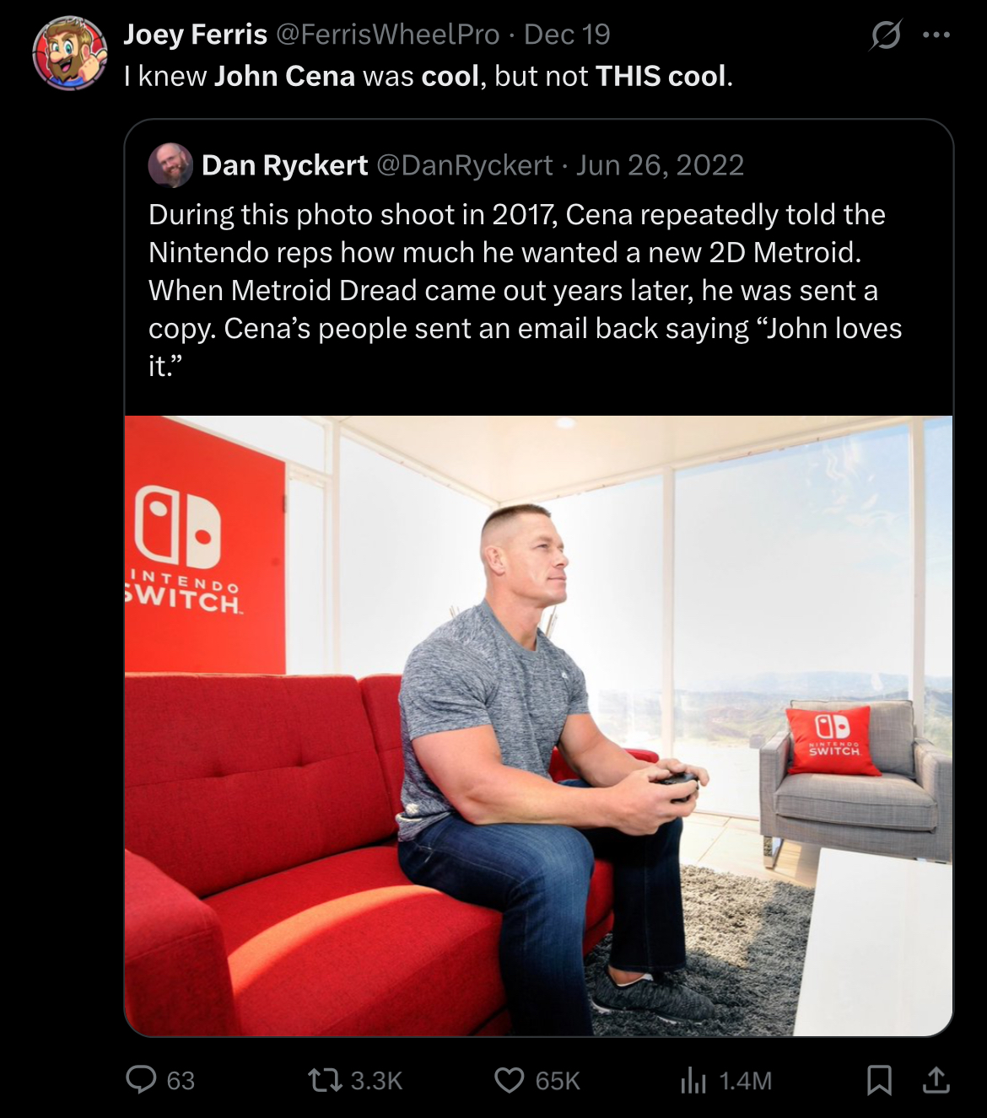Screen dimensions: 987x1118
Task: Open view analytics bar chart icon
Action: (693, 1080)
